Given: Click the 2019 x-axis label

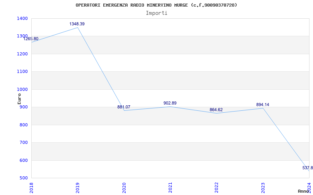Looking at the screenshot, I should tap(77, 188).
